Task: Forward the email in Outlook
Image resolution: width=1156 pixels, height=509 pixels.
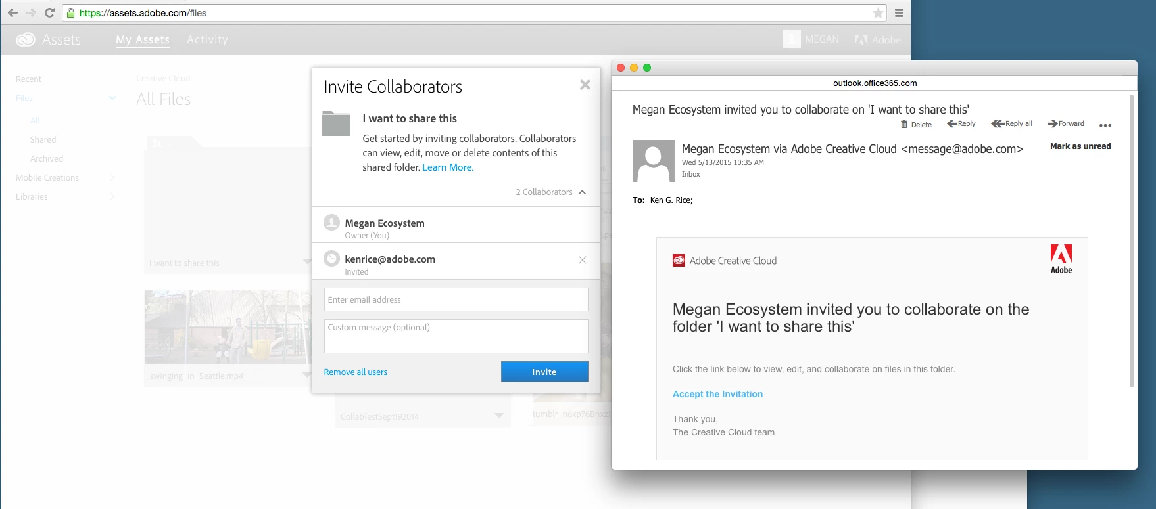Action: [x=1066, y=123]
